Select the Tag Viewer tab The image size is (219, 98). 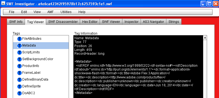coord(35,22)
